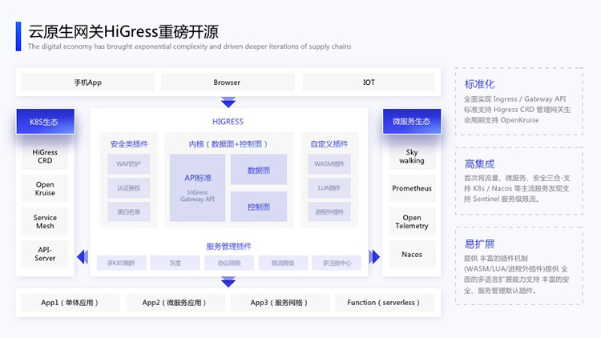The image size is (601, 338).
Task: Click the right arrow beside Nacos
Action: point(374,257)
